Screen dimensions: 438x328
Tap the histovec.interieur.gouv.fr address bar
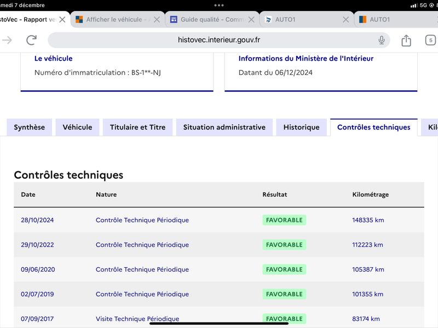218,40
